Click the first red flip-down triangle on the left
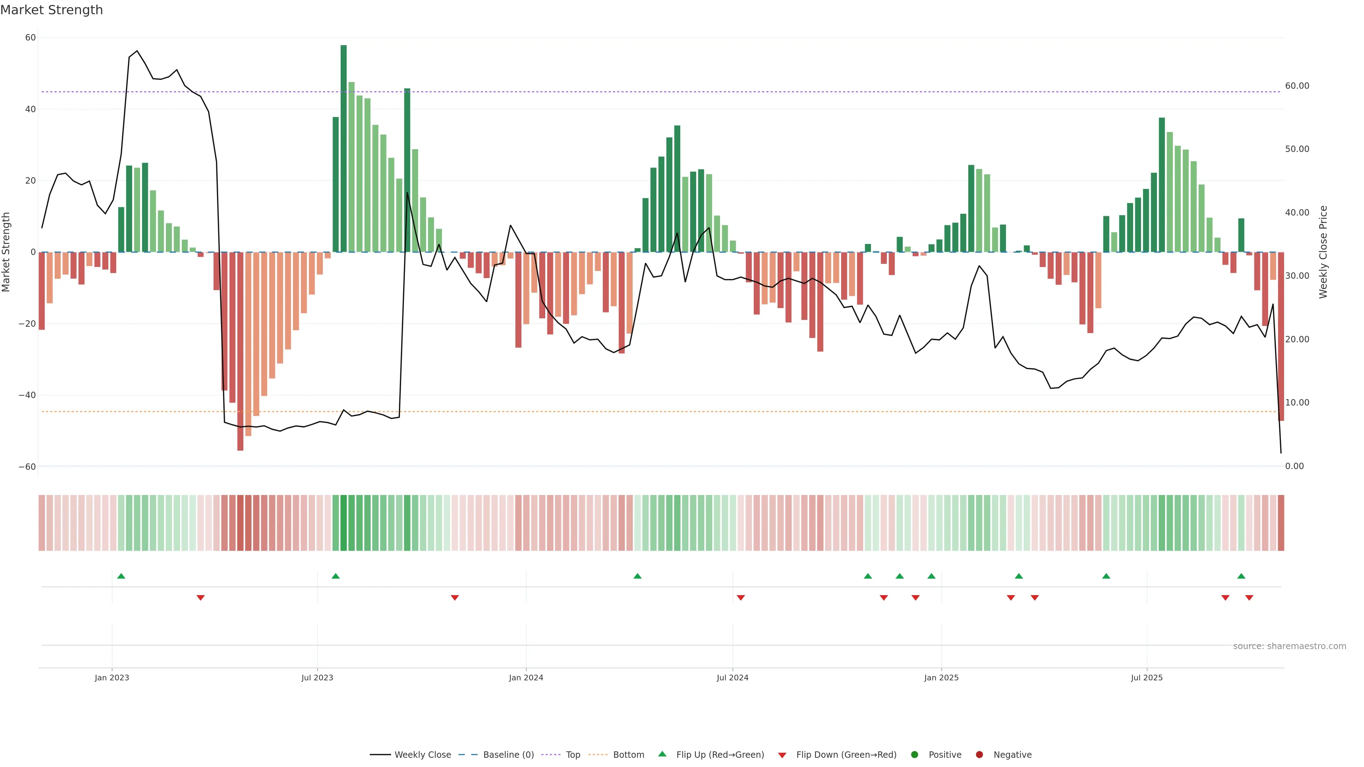Screen dimensions: 1364x767 201,598
